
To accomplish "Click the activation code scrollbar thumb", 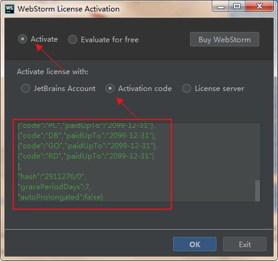I will pyautogui.click(x=257, y=190).
